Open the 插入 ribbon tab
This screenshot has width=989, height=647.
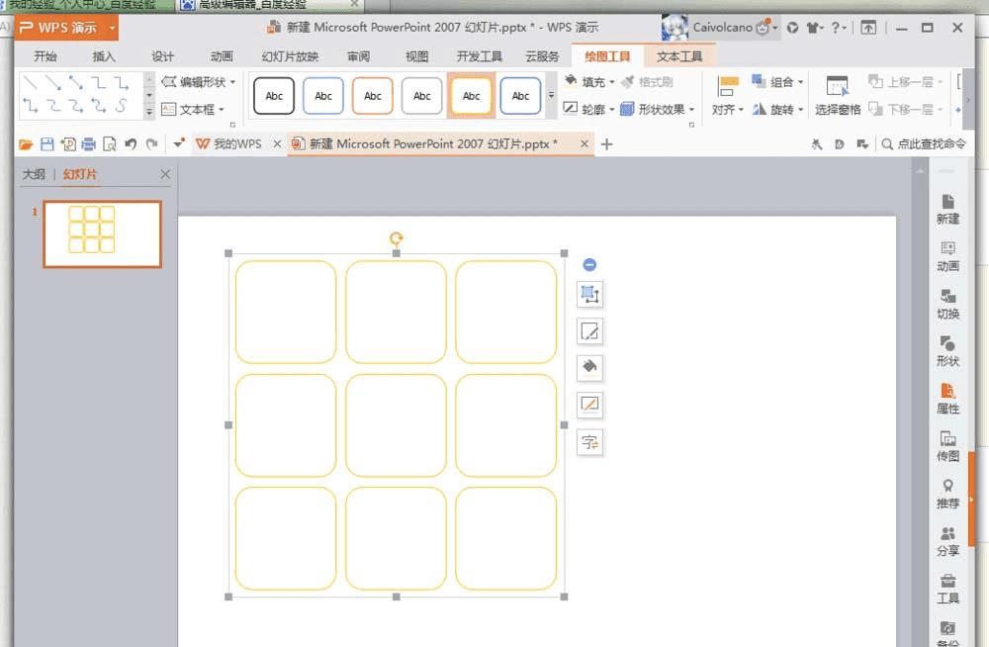(104, 56)
